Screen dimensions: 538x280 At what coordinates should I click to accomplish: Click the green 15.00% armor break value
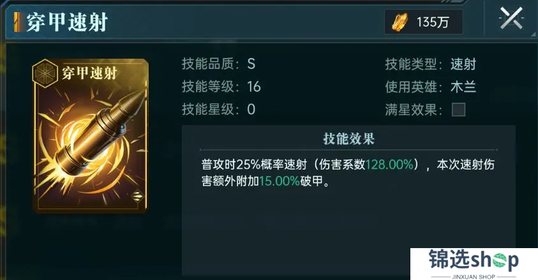pos(280,181)
